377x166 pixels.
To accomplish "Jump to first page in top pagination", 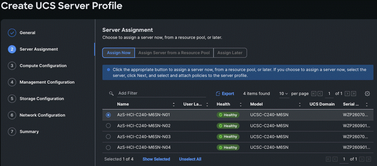I will (314, 94).
